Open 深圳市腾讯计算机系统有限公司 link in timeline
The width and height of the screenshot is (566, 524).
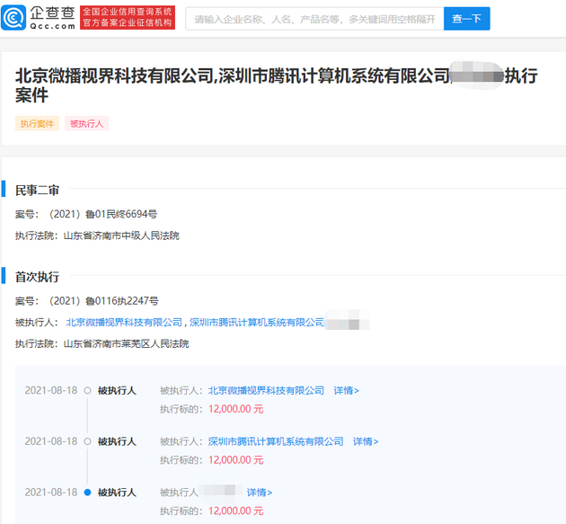click(276, 441)
